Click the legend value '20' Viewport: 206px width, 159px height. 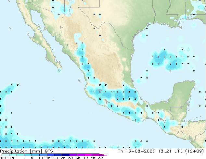click(x=56, y=158)
